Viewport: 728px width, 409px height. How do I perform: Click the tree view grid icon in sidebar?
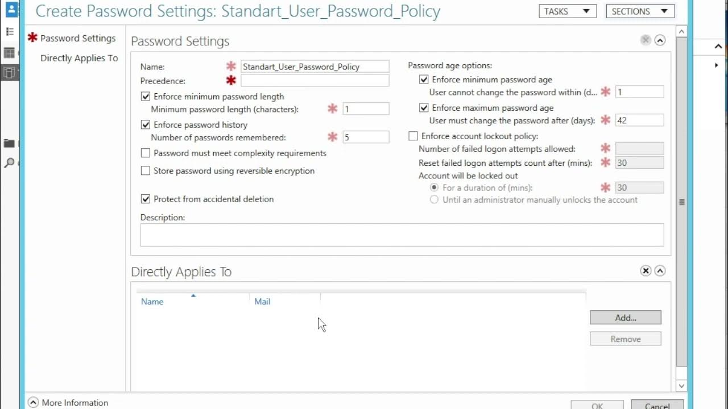[x=9, y=53]
